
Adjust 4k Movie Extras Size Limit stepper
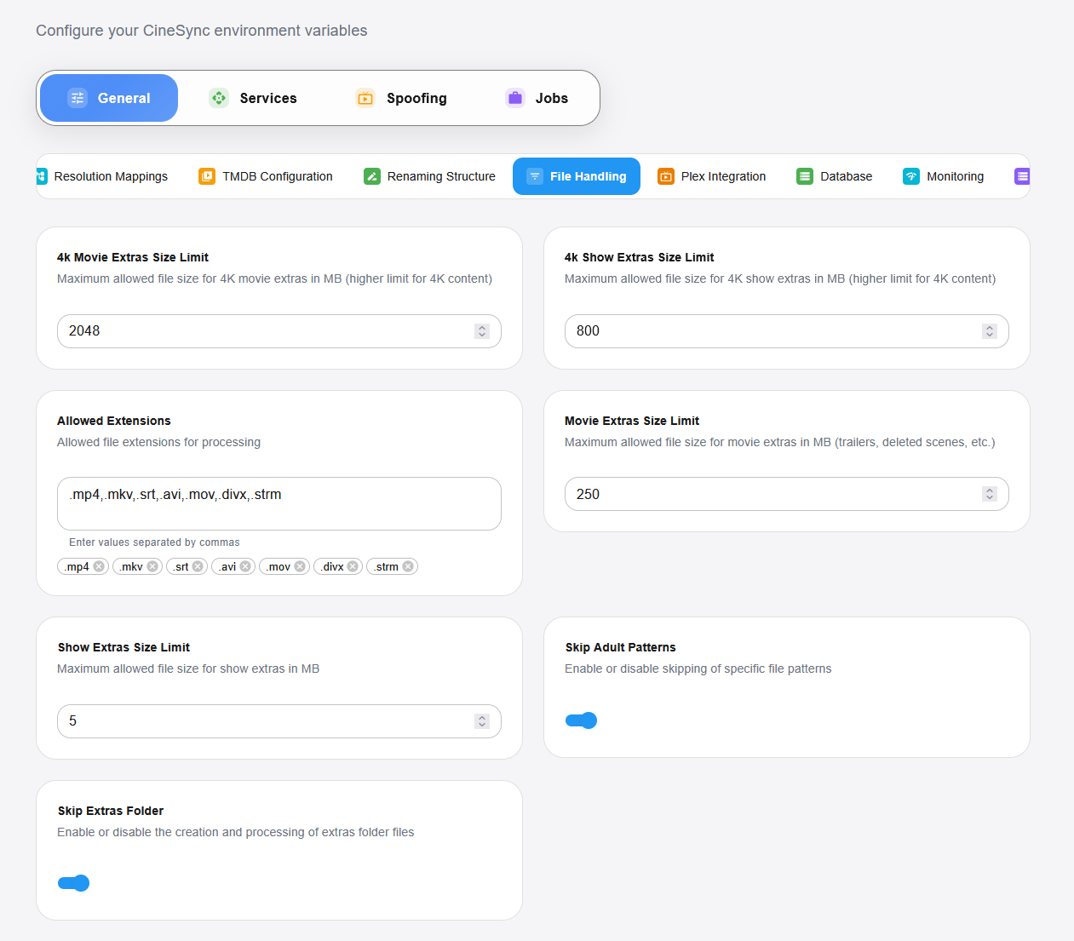[x=482, y=331]
